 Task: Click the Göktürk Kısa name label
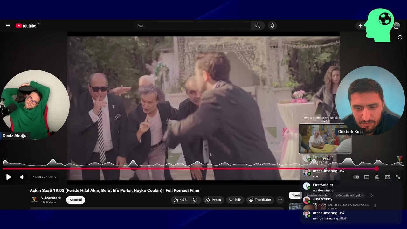pos(350,131)
